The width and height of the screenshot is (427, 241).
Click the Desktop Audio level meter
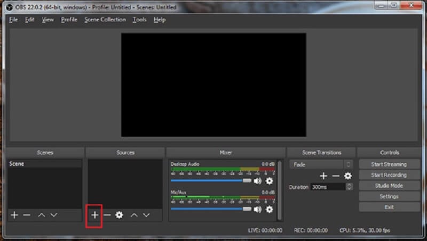(223, 169)
